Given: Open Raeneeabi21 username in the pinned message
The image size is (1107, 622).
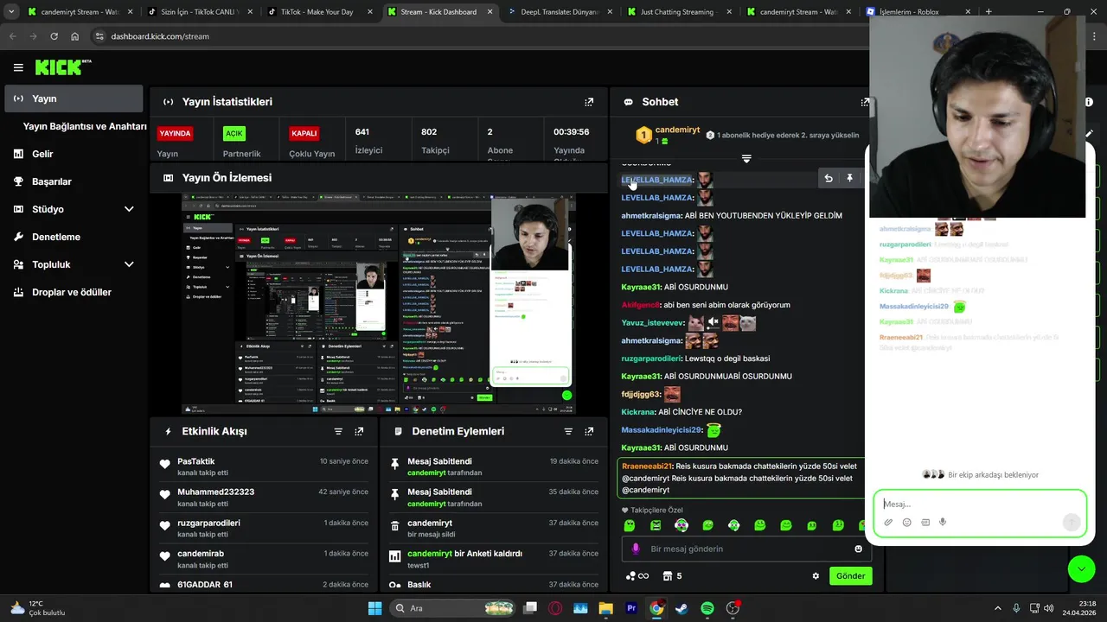Looking at the screenshot, I should click(x=647, y=466).
